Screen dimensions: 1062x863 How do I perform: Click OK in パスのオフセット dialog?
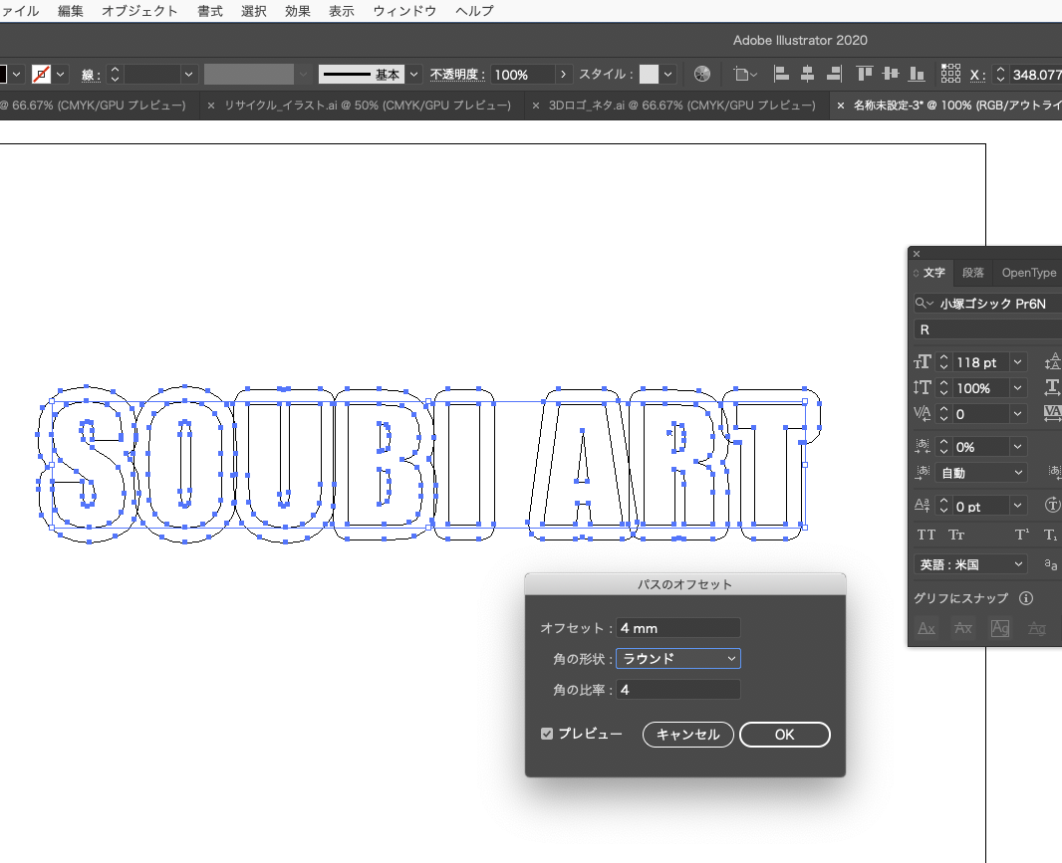[784, 735]
